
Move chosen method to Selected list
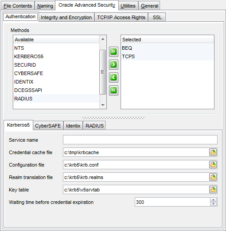click(x=113, y=64)
